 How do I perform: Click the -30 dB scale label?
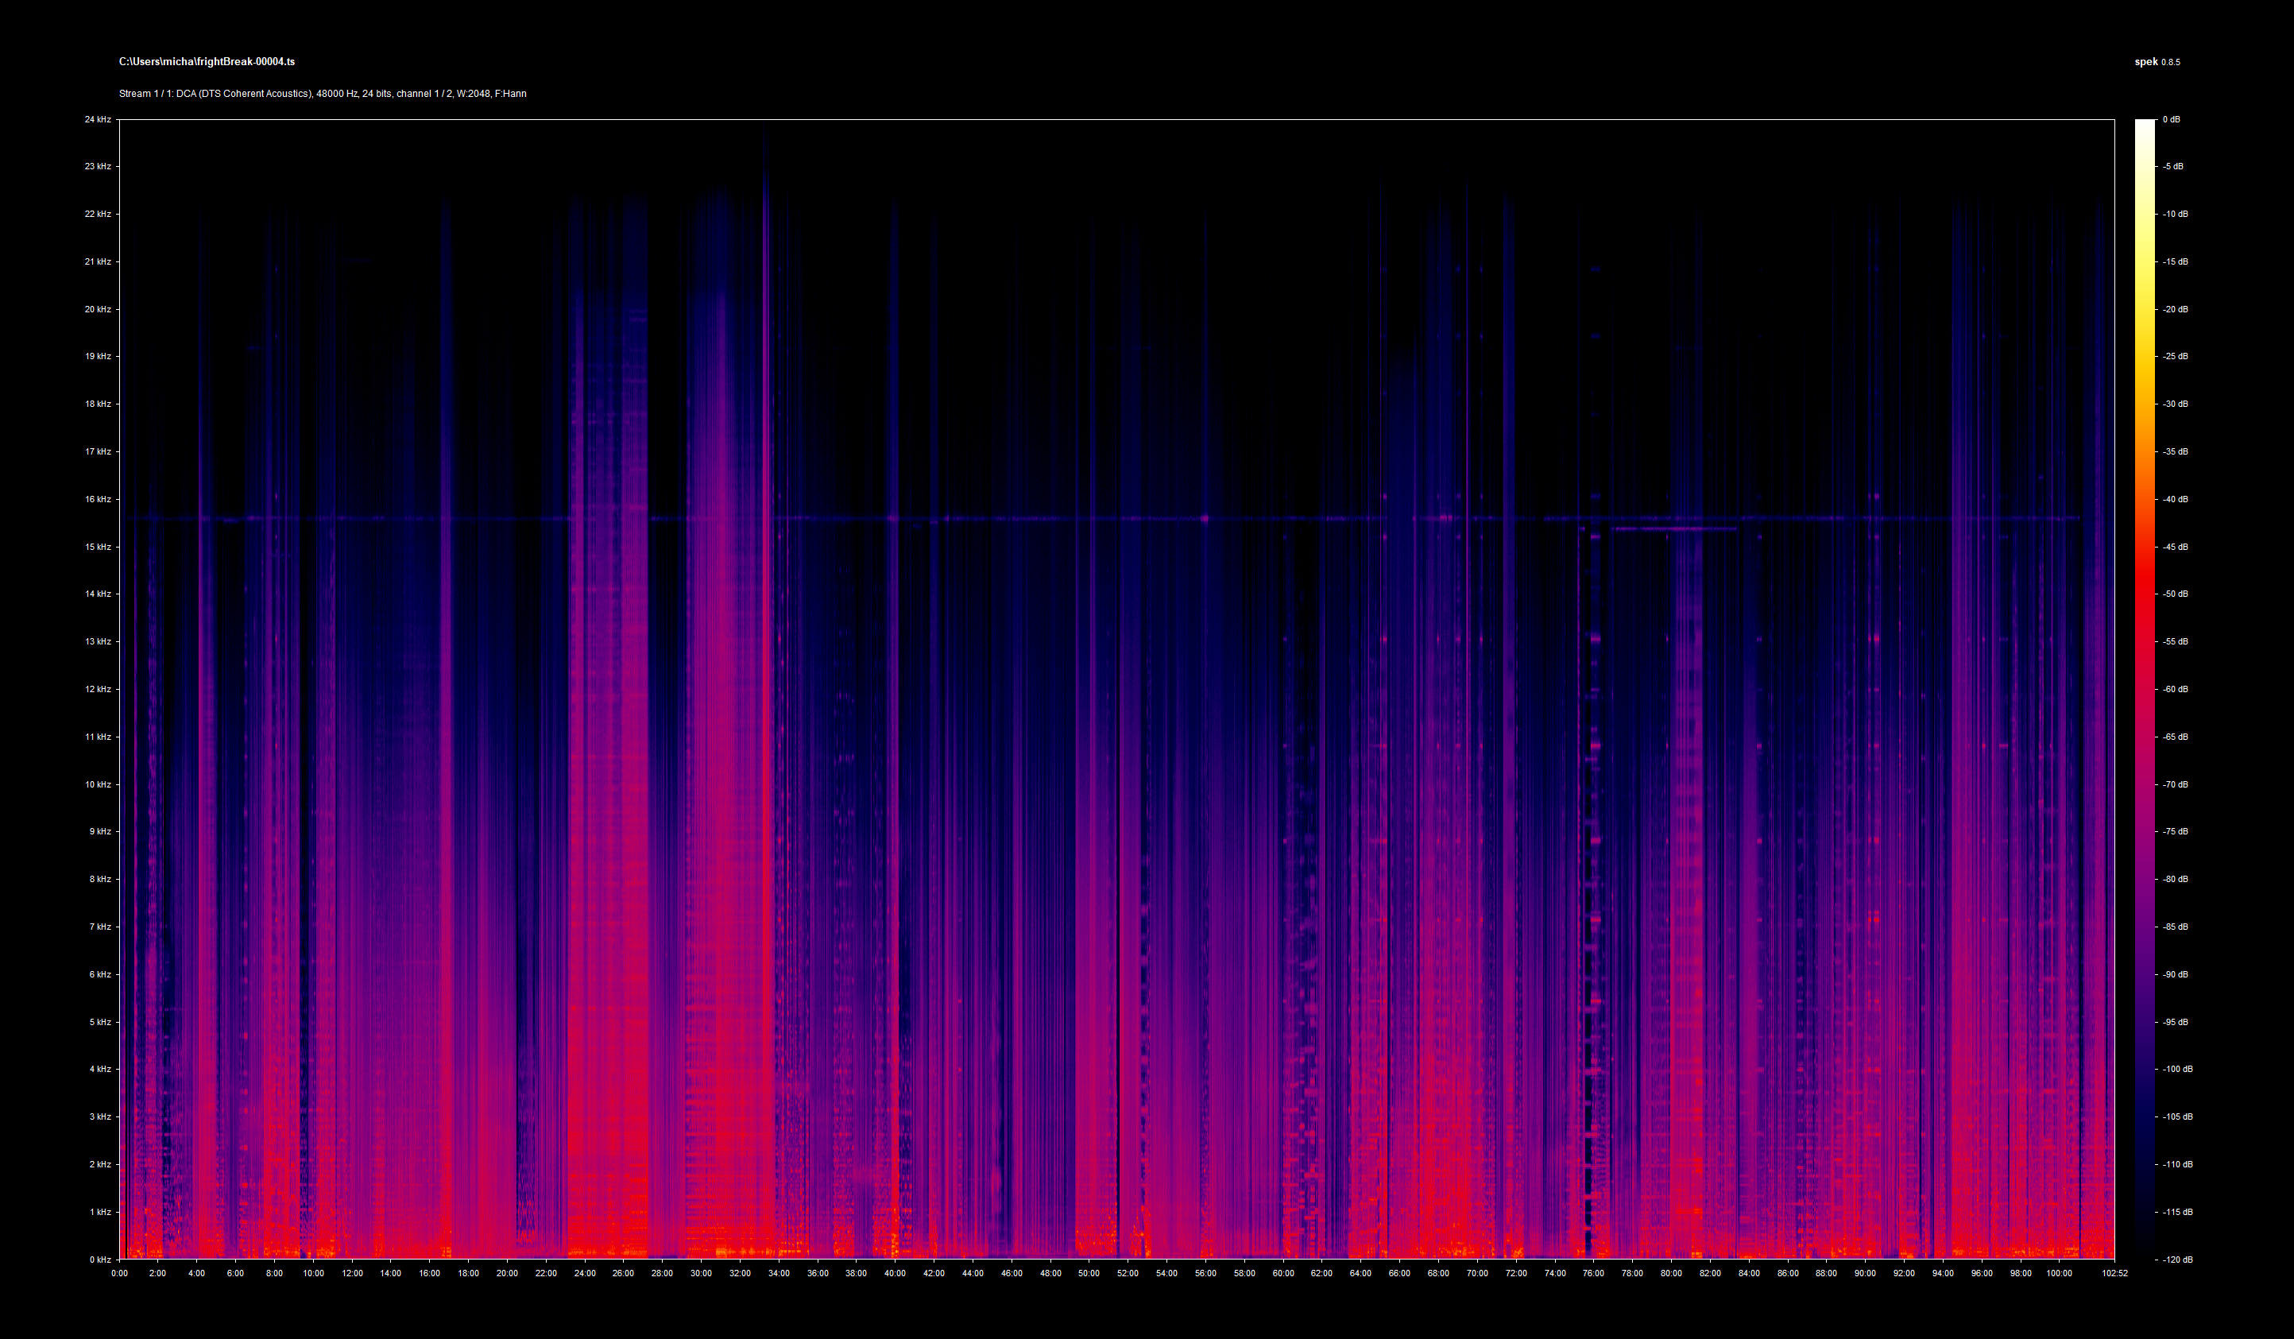(x=2175, y=404)
